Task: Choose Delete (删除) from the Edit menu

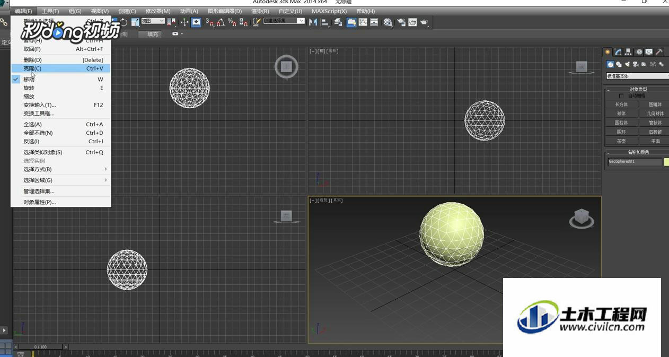Action: tap(61, 60)
